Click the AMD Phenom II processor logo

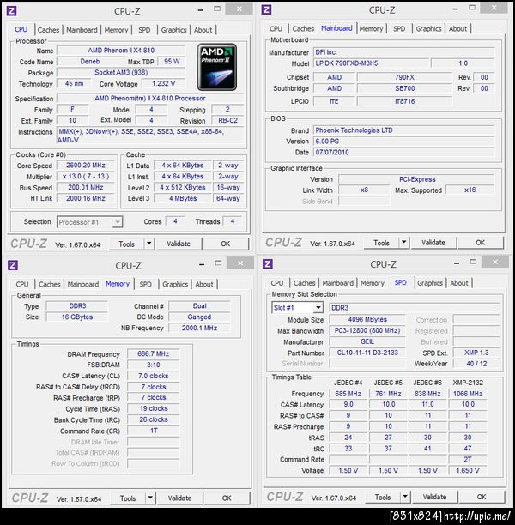[217, 67]
